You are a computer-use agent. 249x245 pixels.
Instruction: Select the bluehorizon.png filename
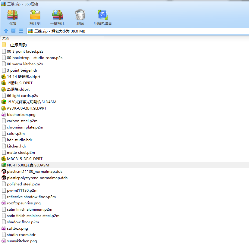click(21, 115)
